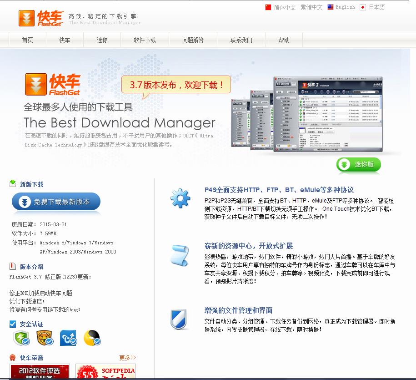Open the 首页 navigation tab
The height and width of the screenshot is (380, 416).
(x=27, y=40)
